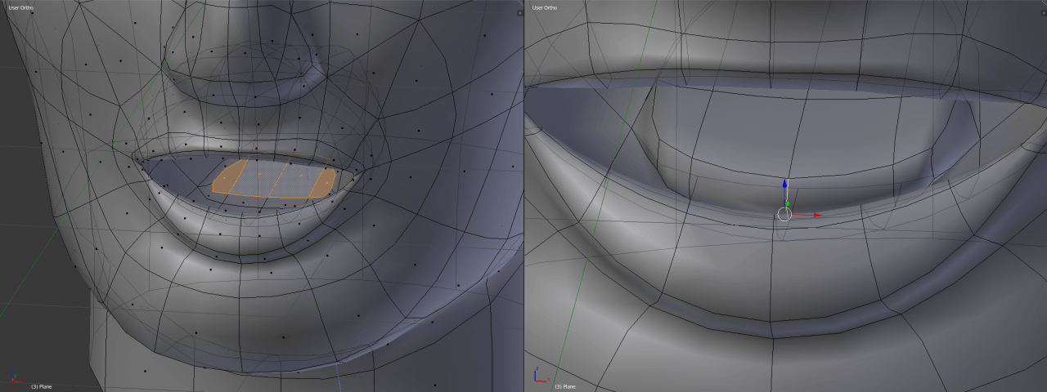Select the rightmost orange highlighted face
The height and width of the screenshot is (392, 1047).
[325, 182]
